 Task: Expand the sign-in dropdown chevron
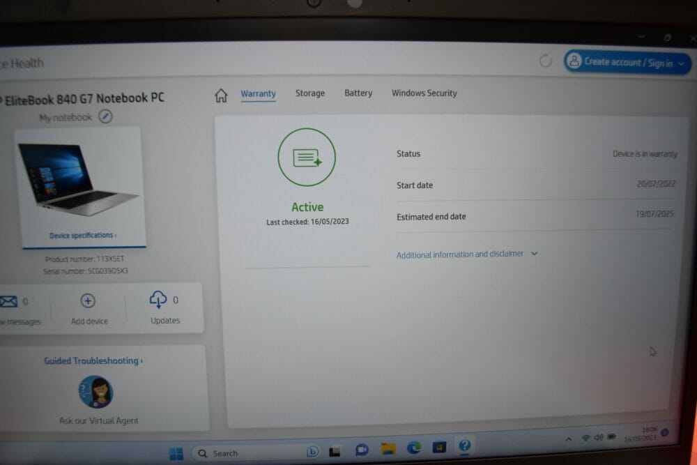[x=681, y=64]
